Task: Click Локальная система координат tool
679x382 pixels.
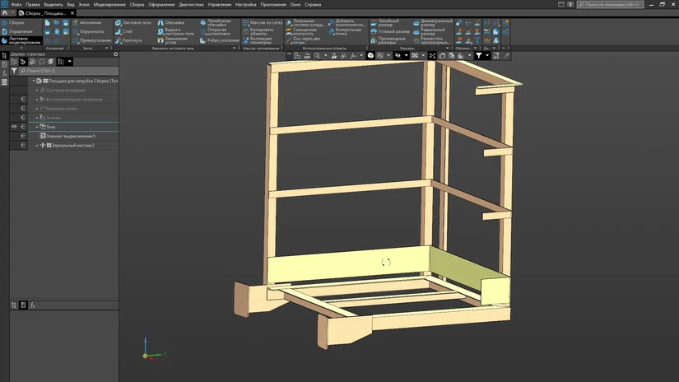Action: [x=305, y=22]
